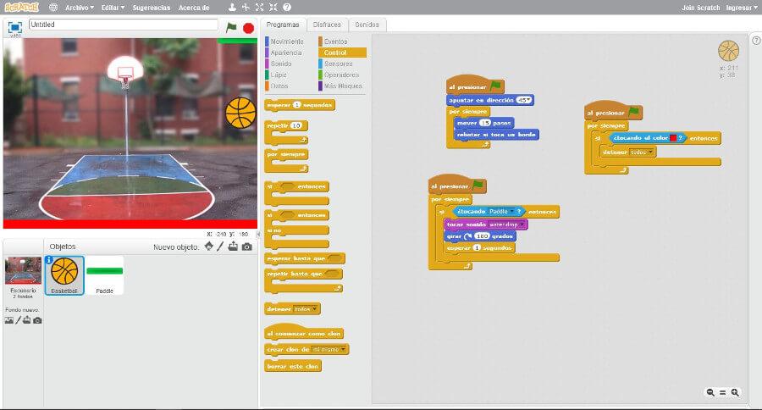Click the Scratch logo
Screen dimensions: 762x410
pyautogui.click(x=21, y=8)
